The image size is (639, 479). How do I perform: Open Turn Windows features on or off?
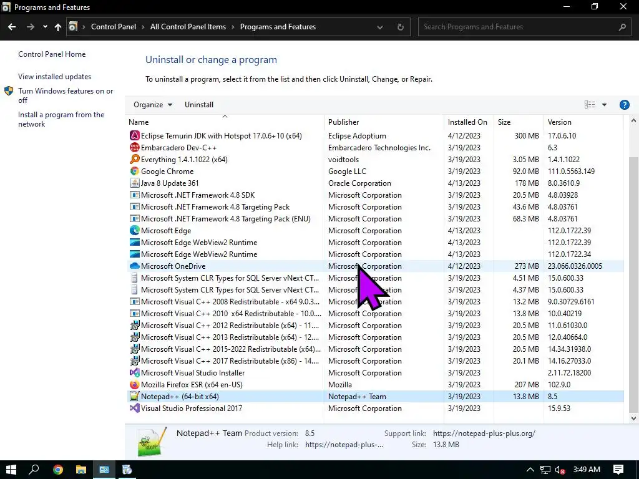65,95
